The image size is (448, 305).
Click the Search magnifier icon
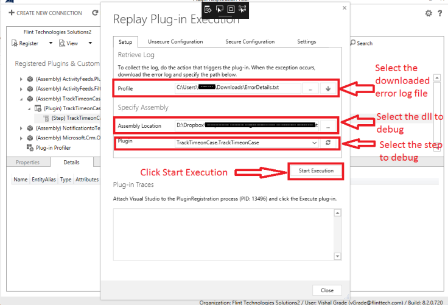pyautogui.click(x=353, y=43)
